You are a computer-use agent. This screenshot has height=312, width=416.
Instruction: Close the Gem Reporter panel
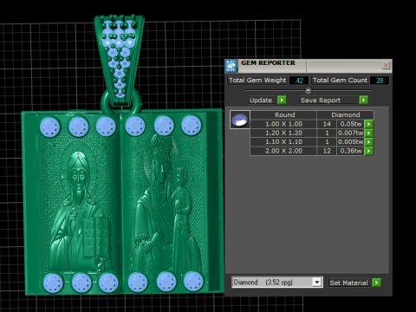click(x=386, y=66)
